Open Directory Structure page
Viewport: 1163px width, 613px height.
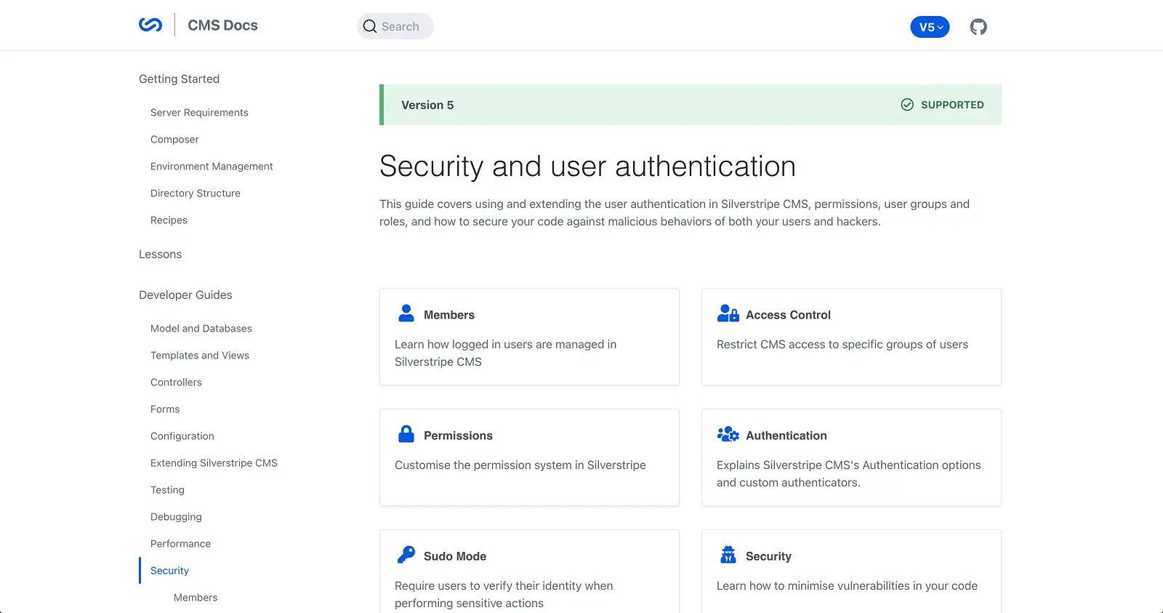click(196, 193)
